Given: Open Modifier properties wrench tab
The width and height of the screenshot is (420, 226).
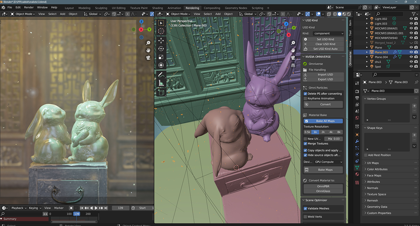Looking at the screenshot, I should (x=357, y=141).
